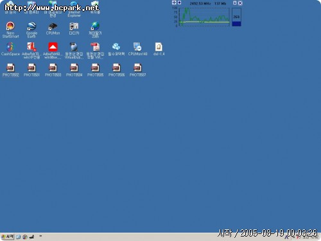Image resolution: width=321 pixels, height=241 pixels.
Task: Select the VirtualDub video editing icon
Action: click(x=74, y=51)
